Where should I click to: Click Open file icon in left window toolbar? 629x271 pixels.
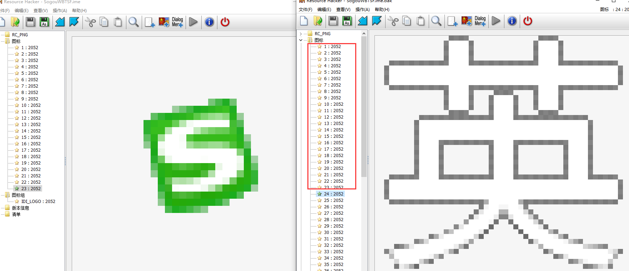(x=15, y=22)
